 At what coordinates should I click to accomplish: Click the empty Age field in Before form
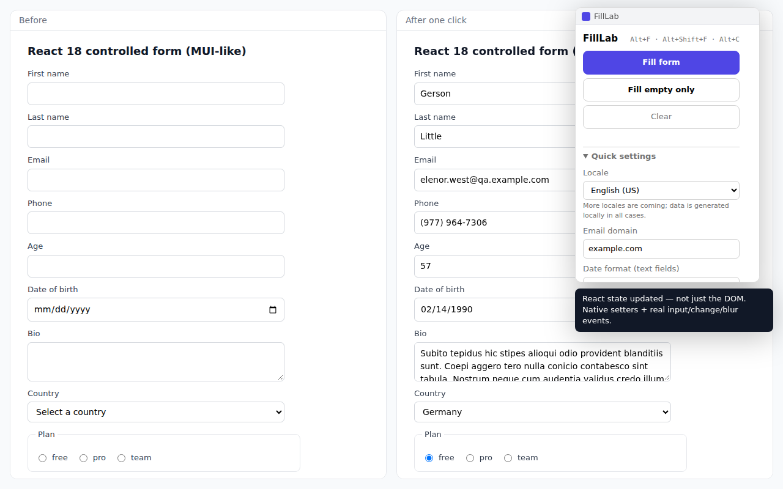tap(156, 267)
